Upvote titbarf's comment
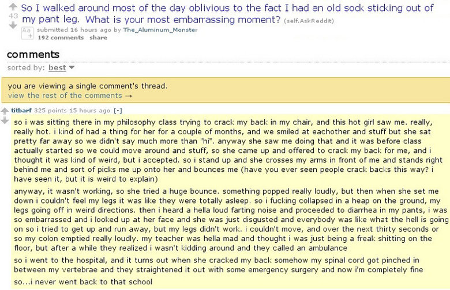 tap(5, 111)
